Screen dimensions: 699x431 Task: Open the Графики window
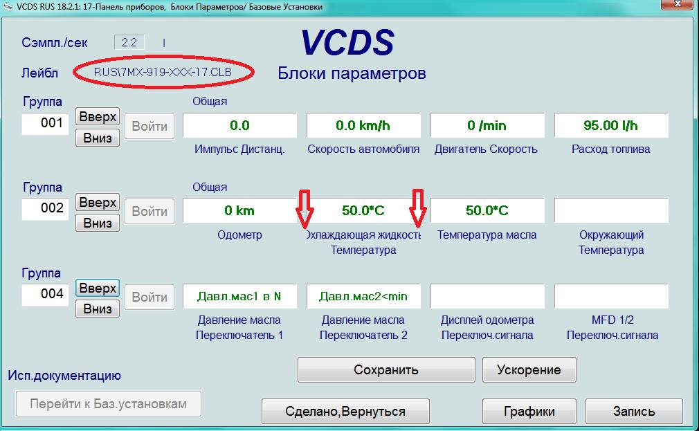coord(529,411)
